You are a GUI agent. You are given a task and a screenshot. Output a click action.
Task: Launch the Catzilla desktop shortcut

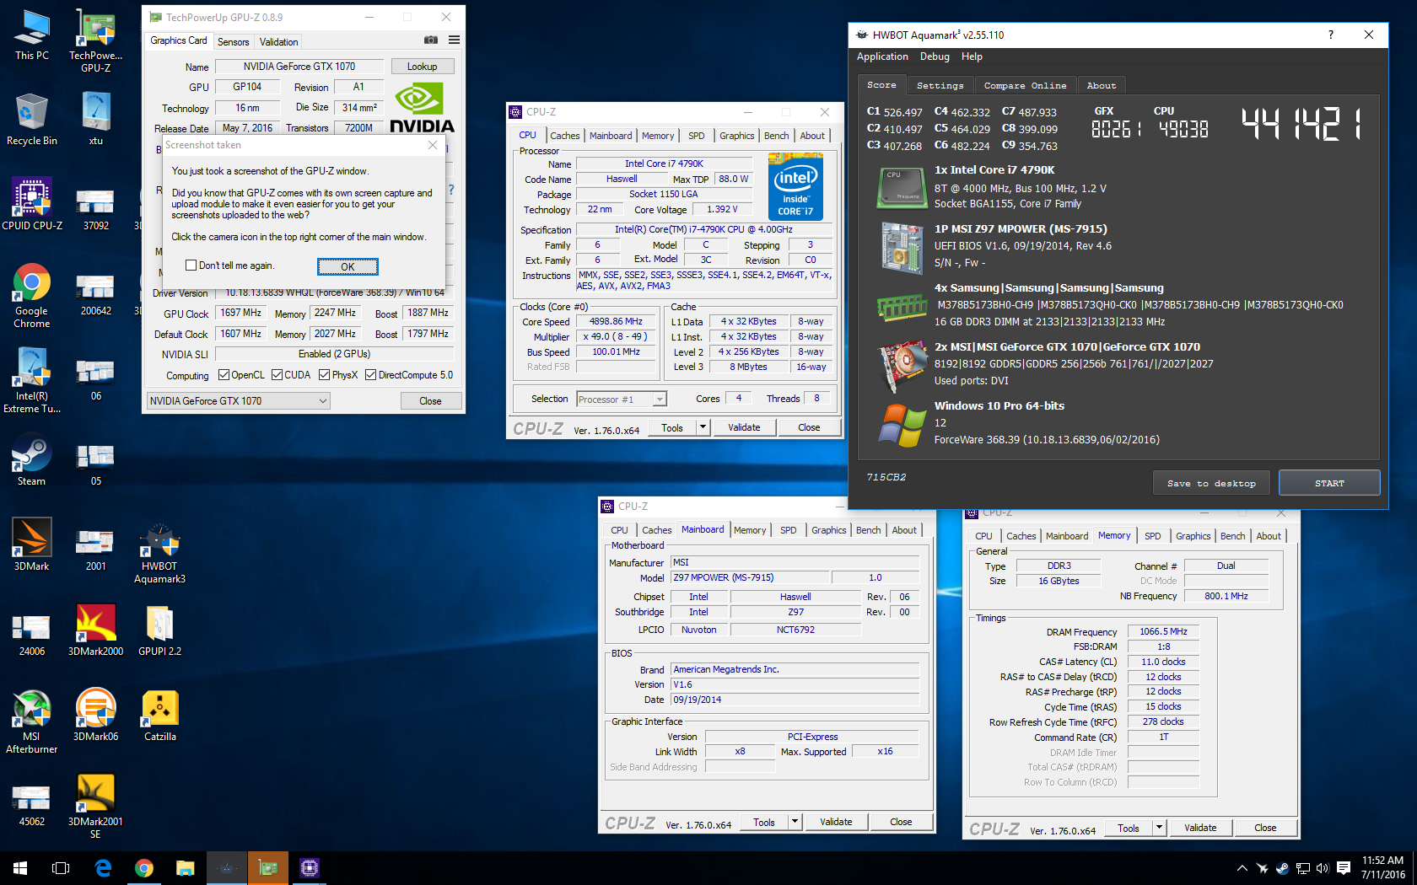(x=159, y=716)
